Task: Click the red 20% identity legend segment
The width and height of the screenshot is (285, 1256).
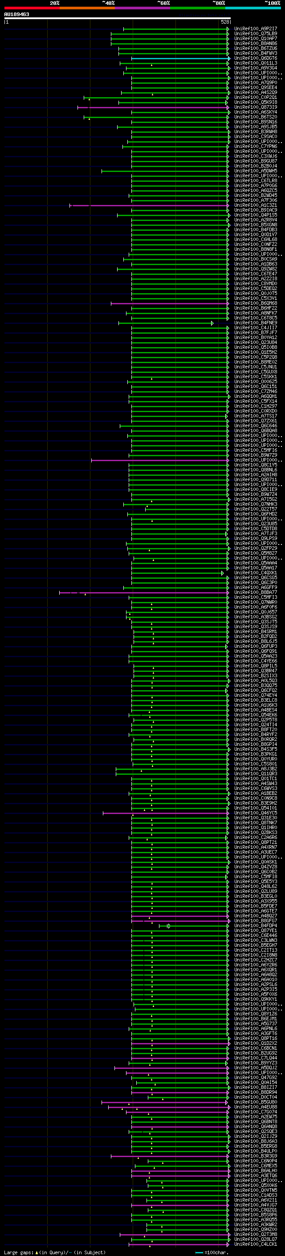Action: pos(32,8)
